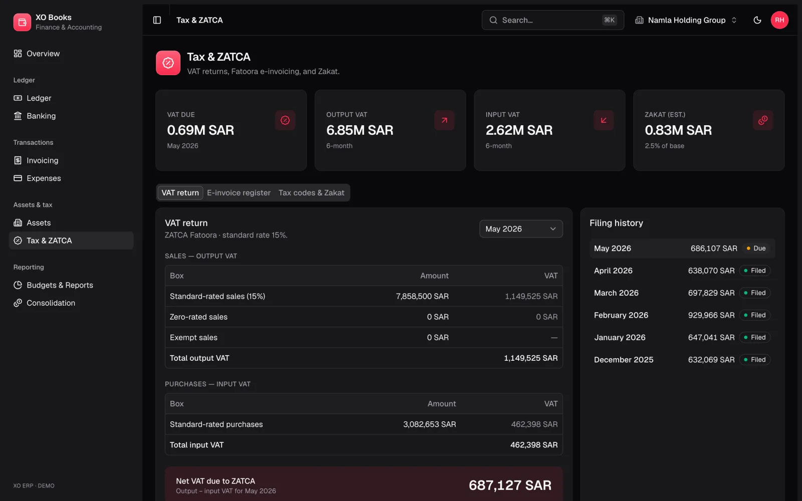Open Overview from the sidebar
802x501 pixels.
click(71, 54)
